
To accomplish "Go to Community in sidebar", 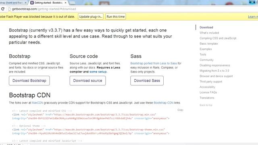I will point(206,60).
